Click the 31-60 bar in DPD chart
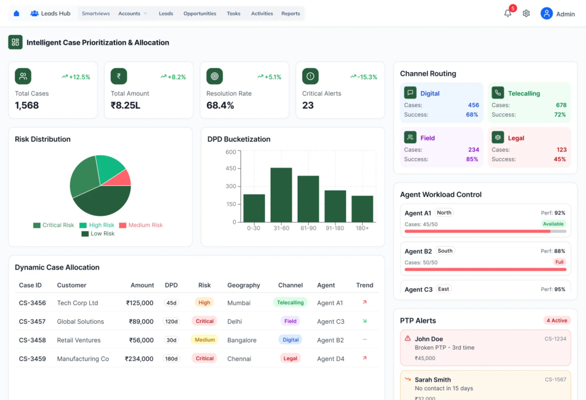The image size is (586, 400). (x=281, y=195)
